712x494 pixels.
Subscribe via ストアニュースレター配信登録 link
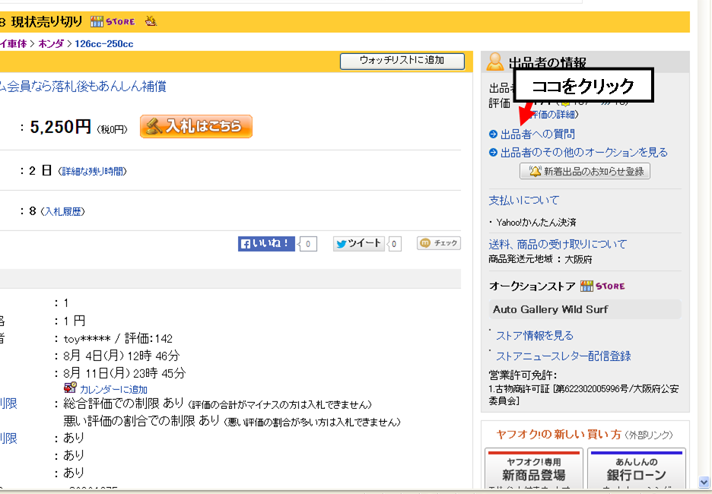tap(564, 356)
